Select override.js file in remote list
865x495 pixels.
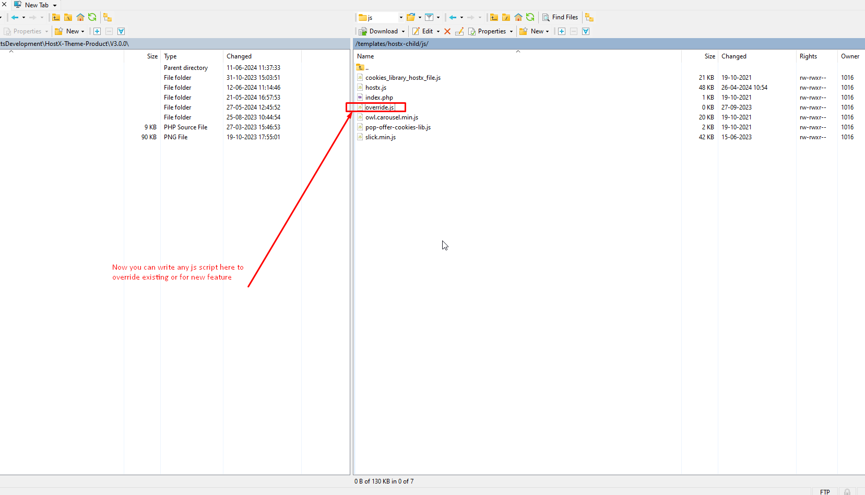coord(380,107)
